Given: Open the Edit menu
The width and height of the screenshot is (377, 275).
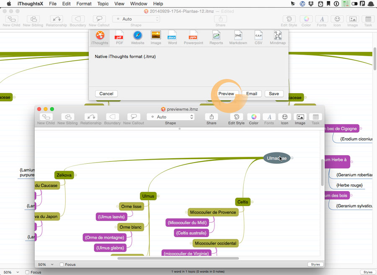Looking at the screenshot, I should [x=66, y=4].
